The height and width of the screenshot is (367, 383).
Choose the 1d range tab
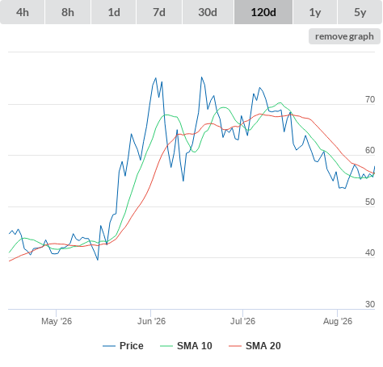point(114,12)
